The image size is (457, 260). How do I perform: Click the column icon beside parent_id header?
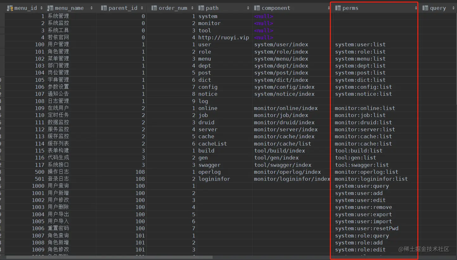click(x=104, y=8)
